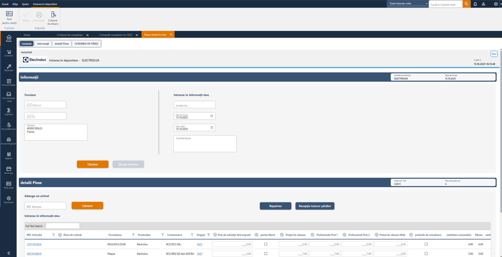
Task: Click edit pencil icon beside Professional Preț 2
Action: 344,235
